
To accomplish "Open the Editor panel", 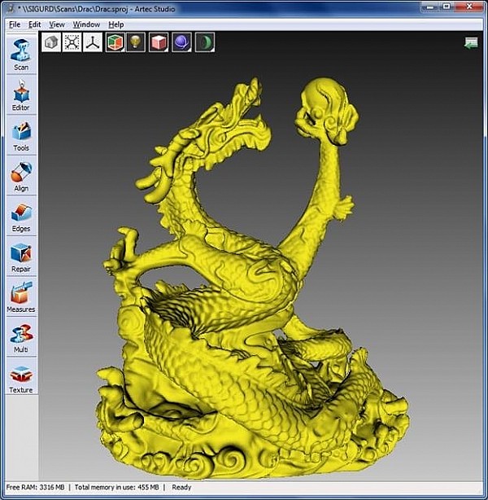I will click(21, 94).
